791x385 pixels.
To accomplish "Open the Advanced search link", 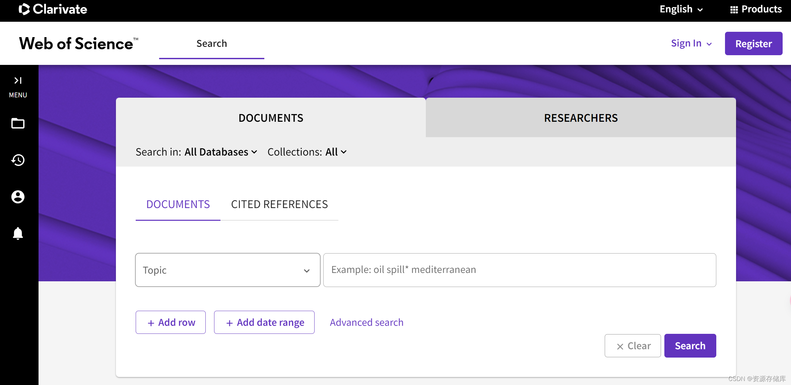I will [x=367, y=322].
